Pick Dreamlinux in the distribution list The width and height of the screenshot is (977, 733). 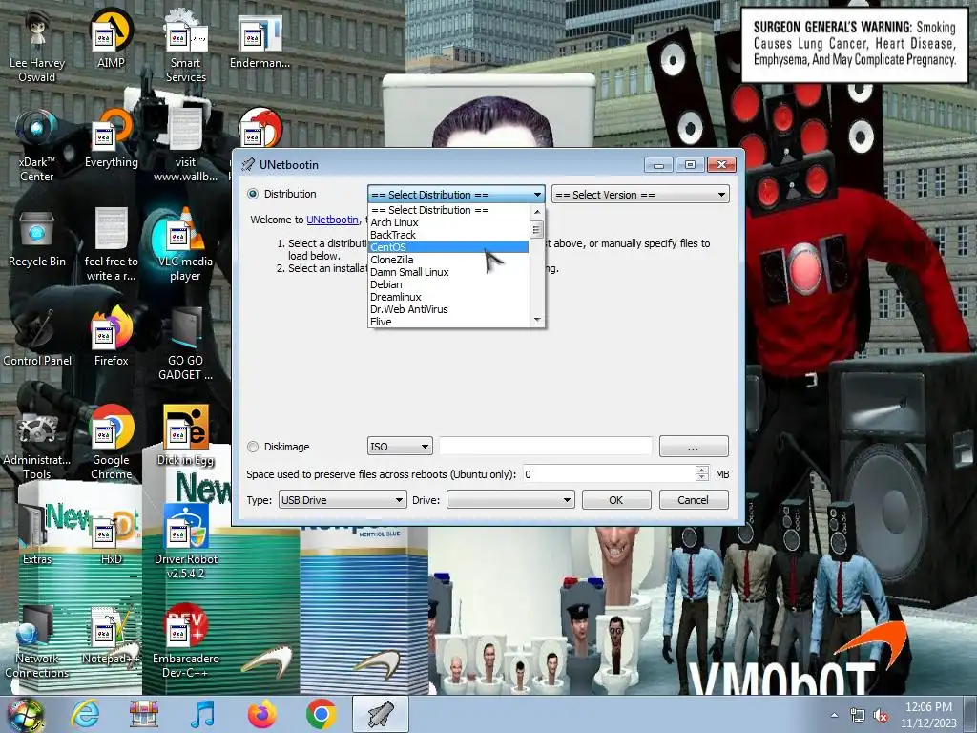448,297
